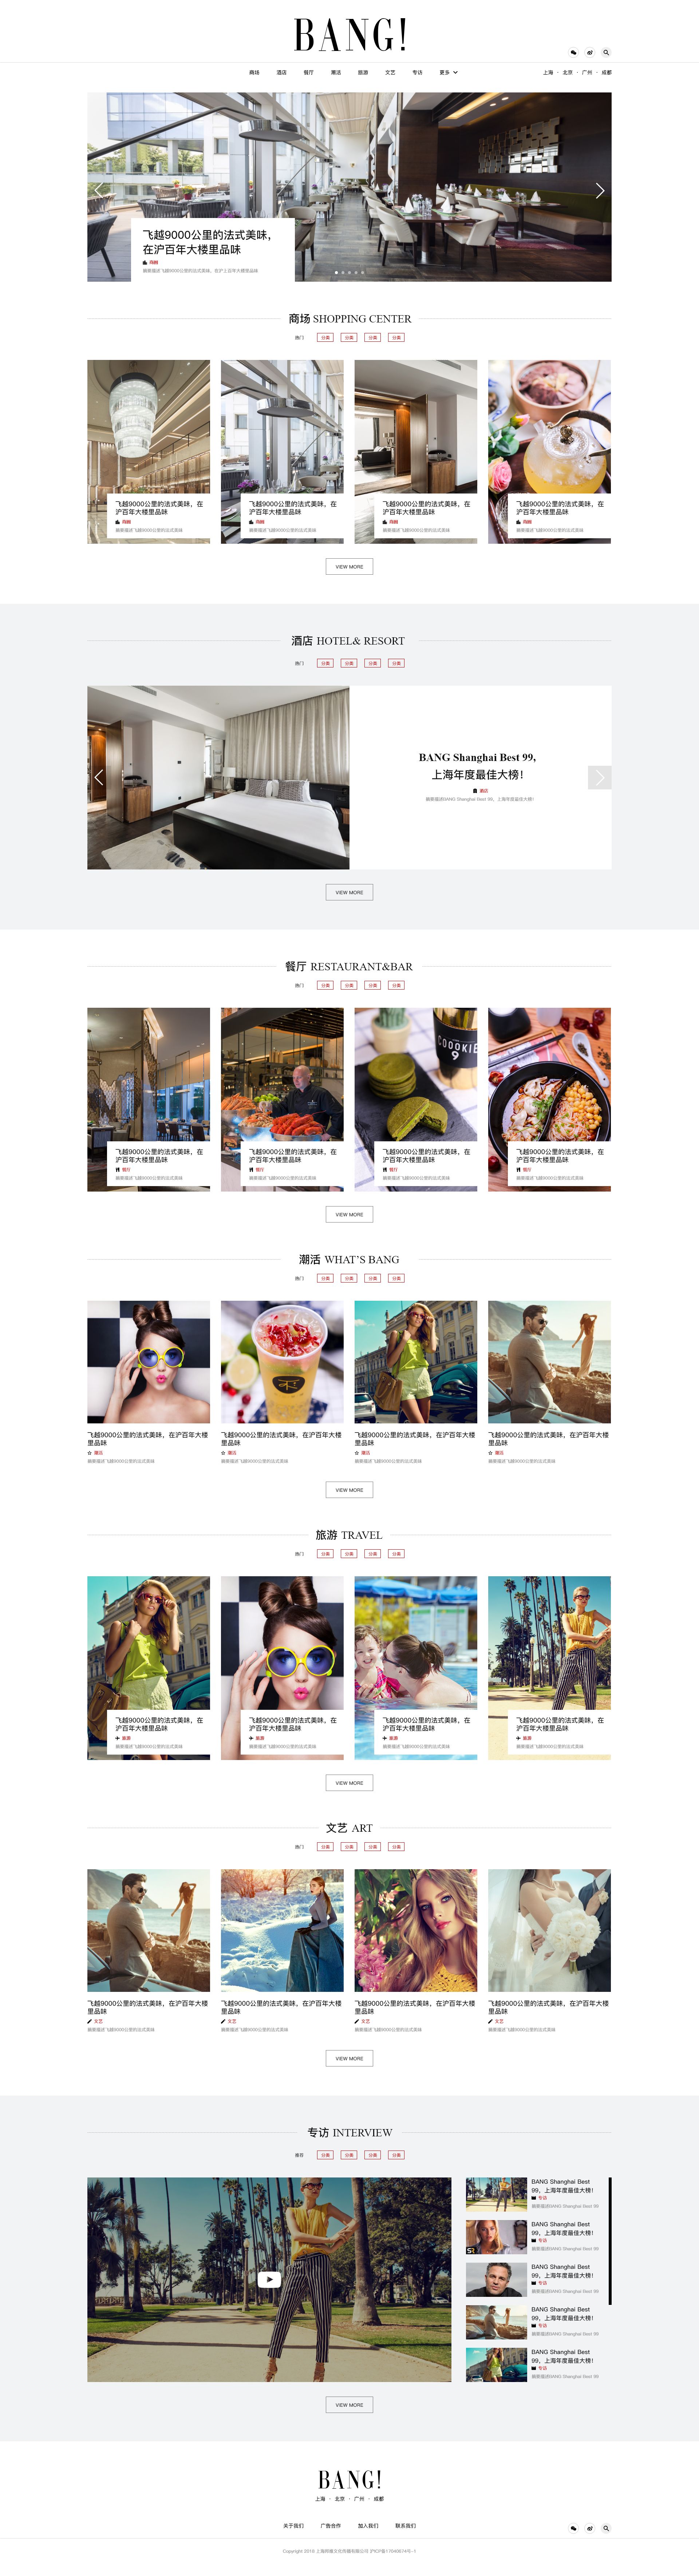
Task: Click the WeChat icon in the header
Action: tap(573, 52)
